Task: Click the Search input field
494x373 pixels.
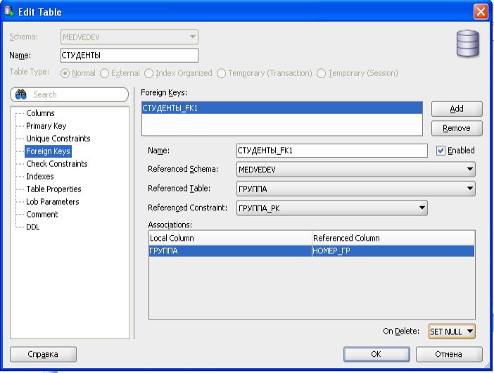Action: (69, 94)
